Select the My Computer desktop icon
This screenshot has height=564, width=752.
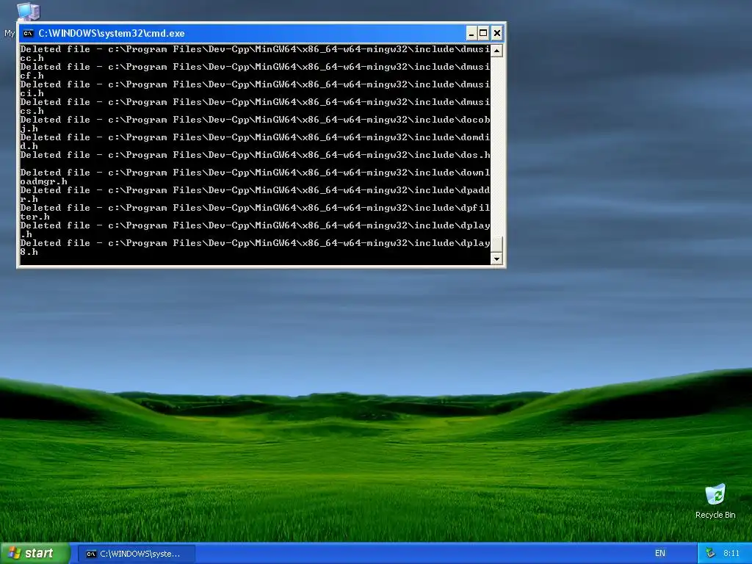29,11
